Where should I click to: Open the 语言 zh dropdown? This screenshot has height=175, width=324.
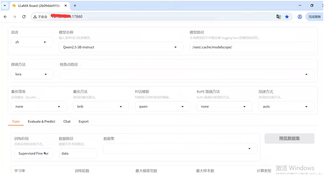[32, 42]
